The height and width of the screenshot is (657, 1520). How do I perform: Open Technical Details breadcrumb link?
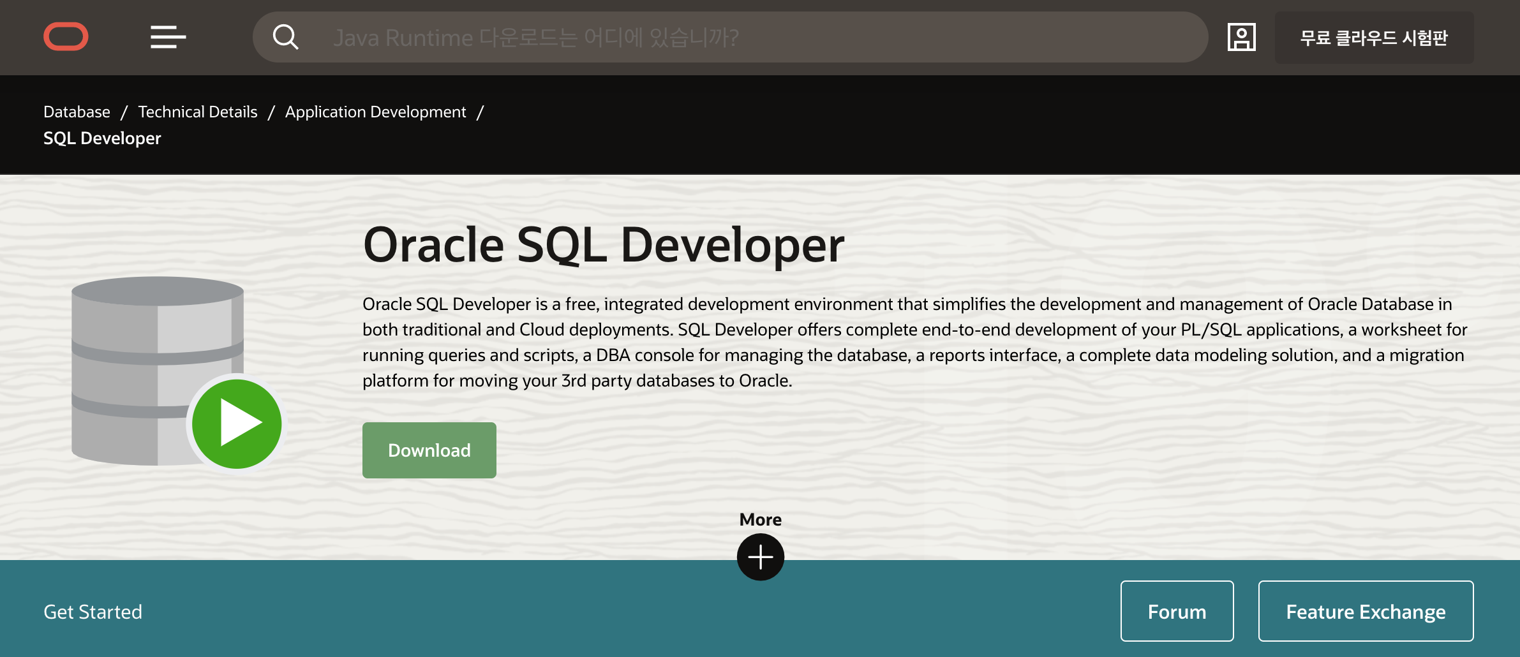point(198,112)
